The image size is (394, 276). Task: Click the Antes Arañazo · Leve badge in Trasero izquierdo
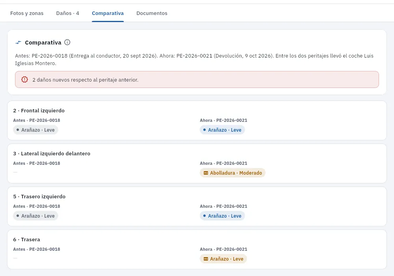pyautogui.click(x=36, y=216)
